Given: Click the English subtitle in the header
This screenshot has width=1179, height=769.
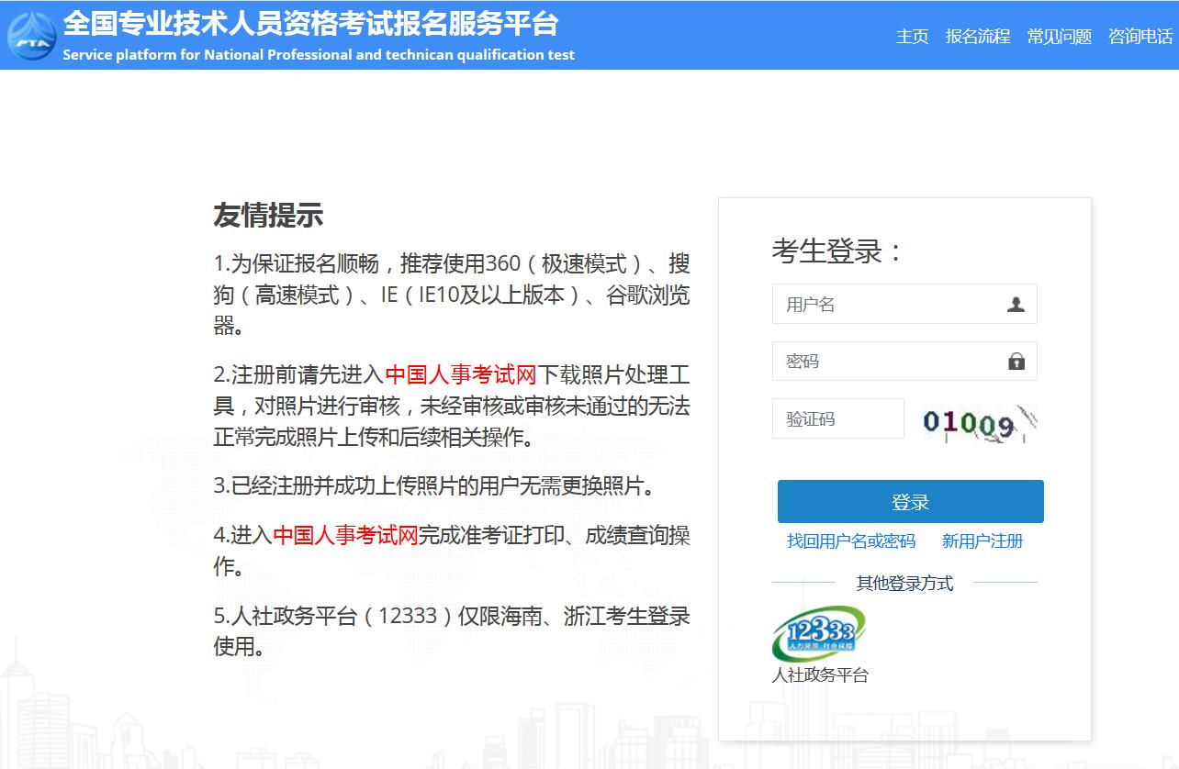Looking at the screenshot, I should pyautogui.click(x=319, y=55).
